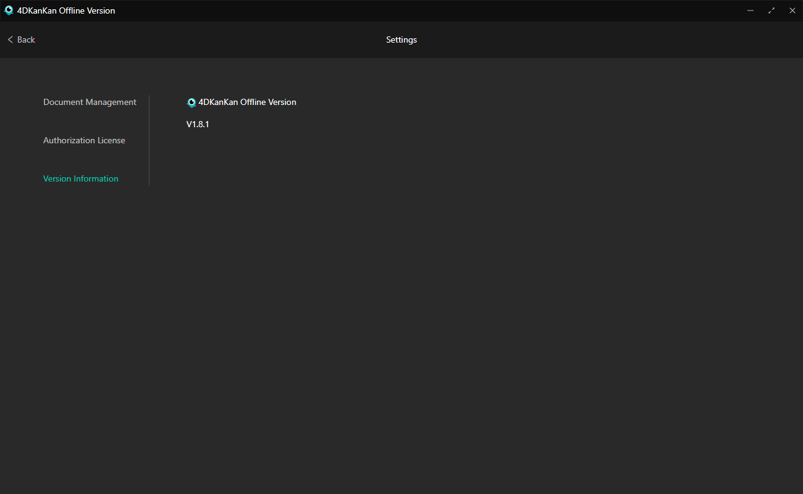Click the Settings page heading
Image resolution: width=803 pixels, height=494 pixels.
401,40
